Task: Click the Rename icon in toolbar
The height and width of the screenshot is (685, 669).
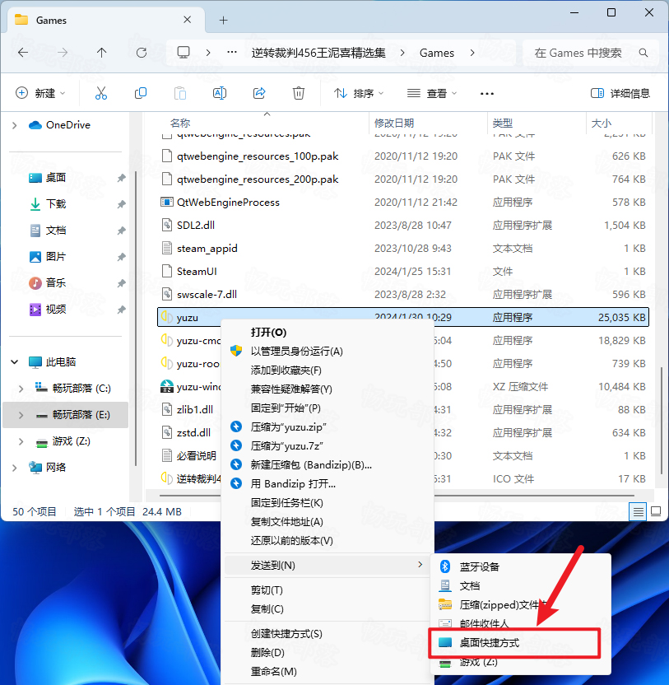Action: (x=219, y=93)
